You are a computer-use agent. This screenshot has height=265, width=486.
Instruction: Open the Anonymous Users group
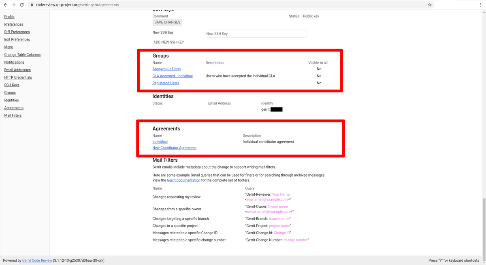(x=166, y=68)
